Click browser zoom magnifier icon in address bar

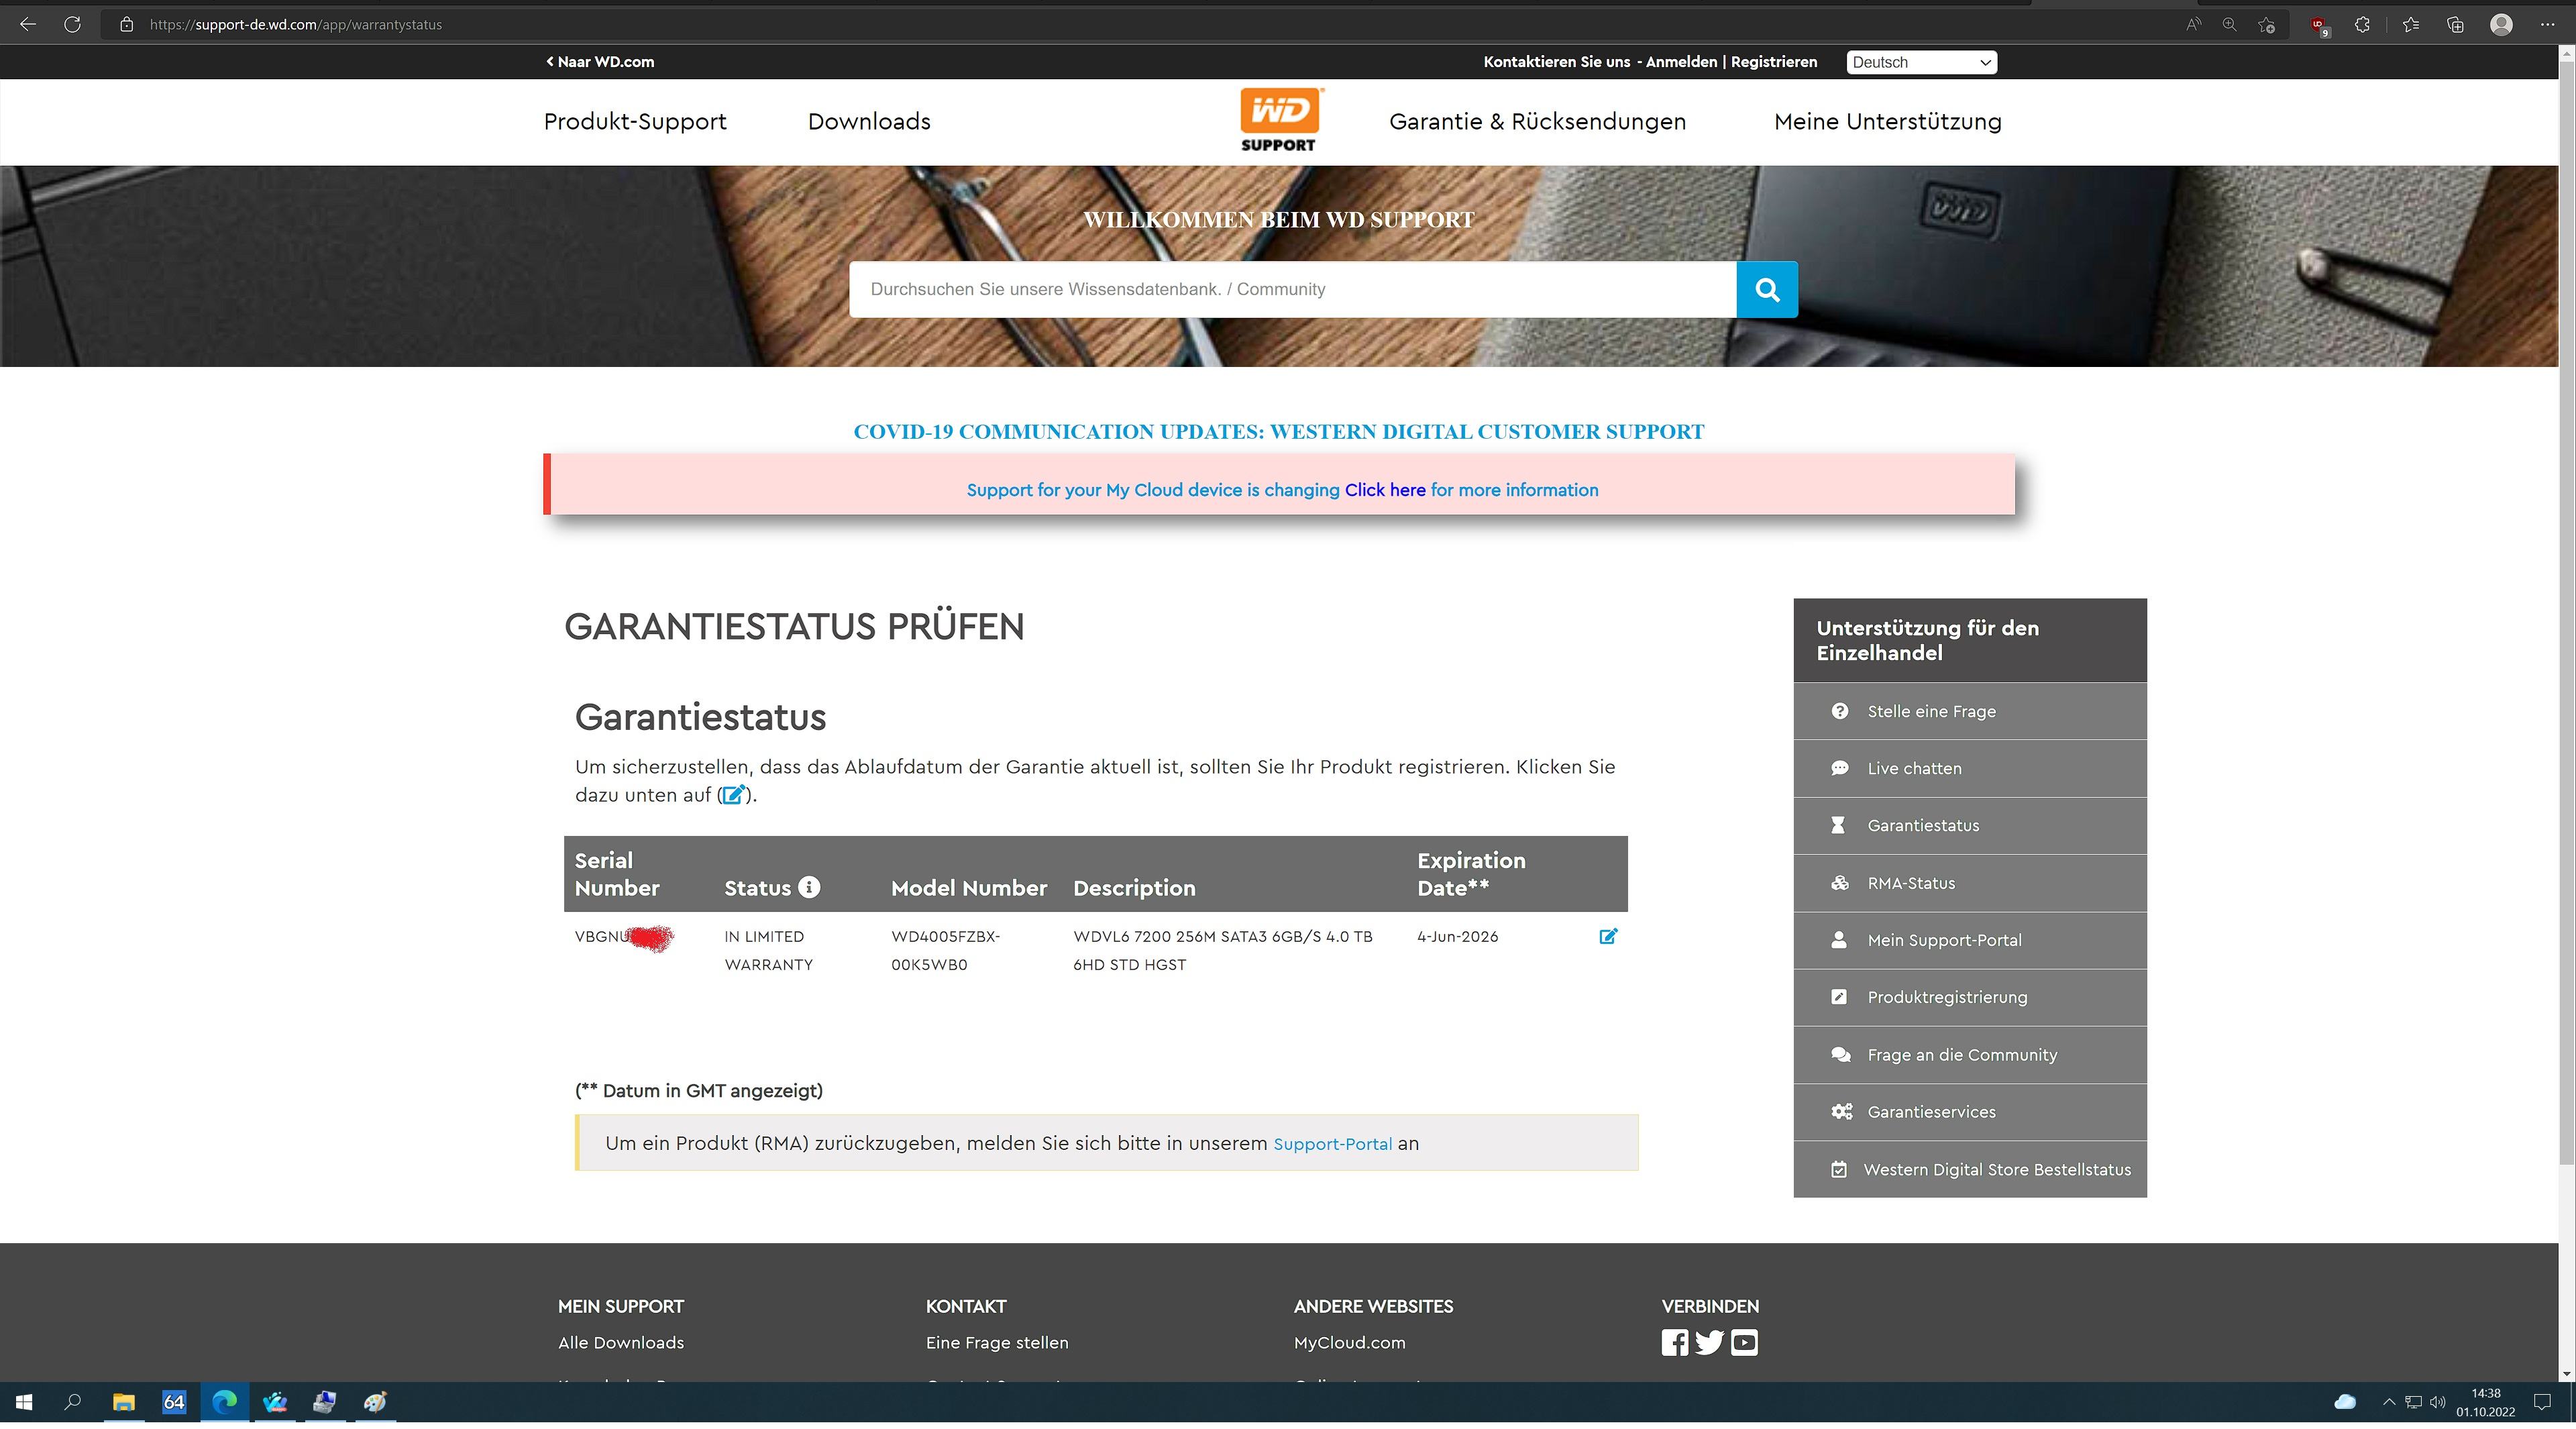tap(2229, 25)
